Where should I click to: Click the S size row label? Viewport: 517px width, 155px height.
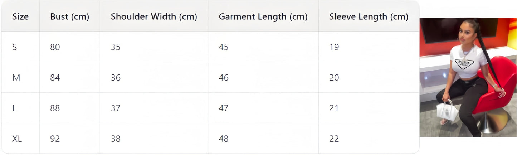click(15, 47)
